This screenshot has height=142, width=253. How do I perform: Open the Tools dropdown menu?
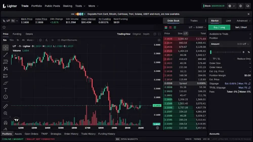coord(80,6)
